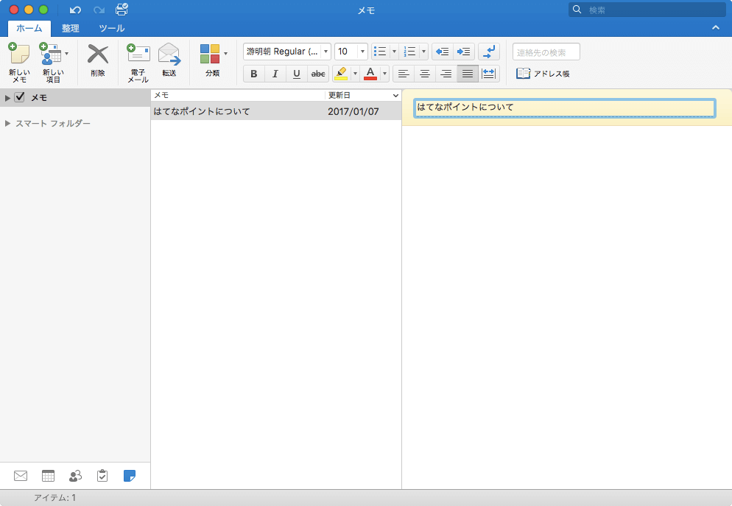The width and height of the screenshot is (732, 506).
Task: Click the memo body text area
Action: coord(567,307)
